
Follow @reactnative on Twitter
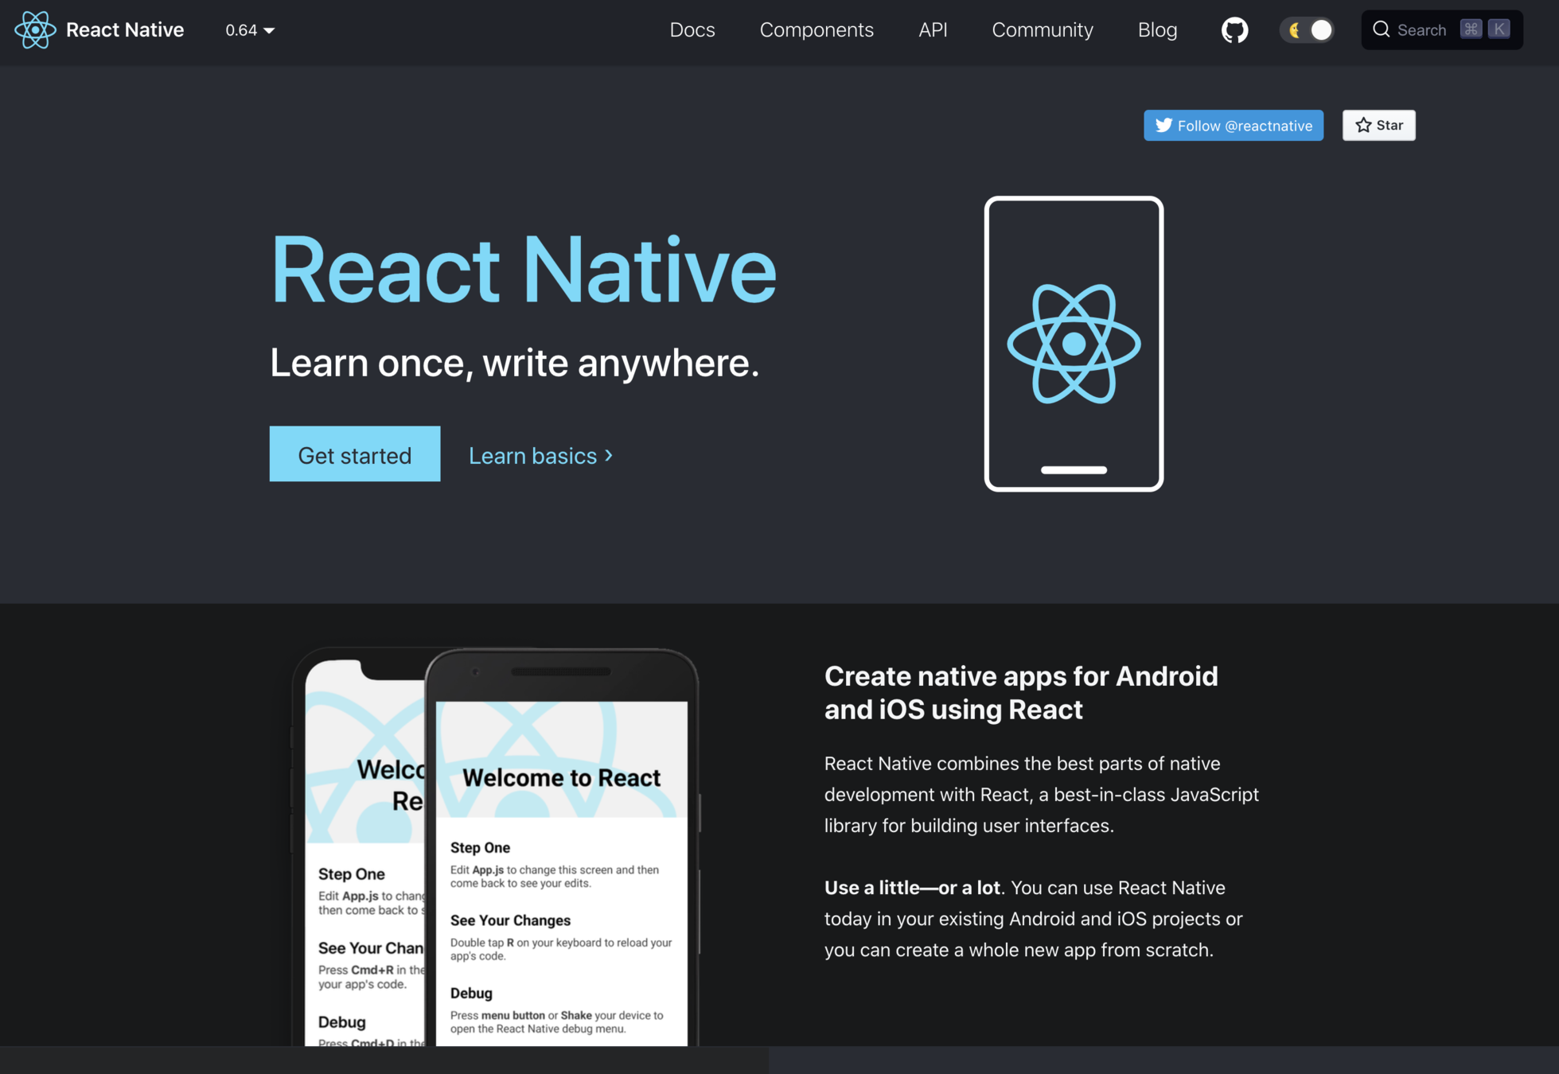[1234, 125]
